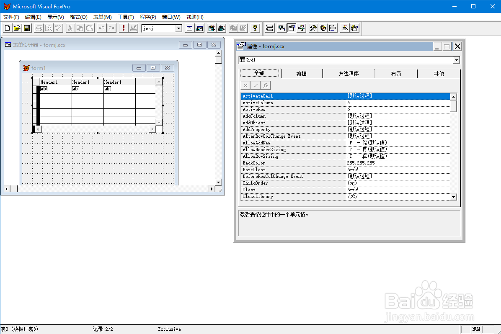Screen dimensions: 501x334
Task: Open the 格式(O) menu
Action: [x=79, y=17]
